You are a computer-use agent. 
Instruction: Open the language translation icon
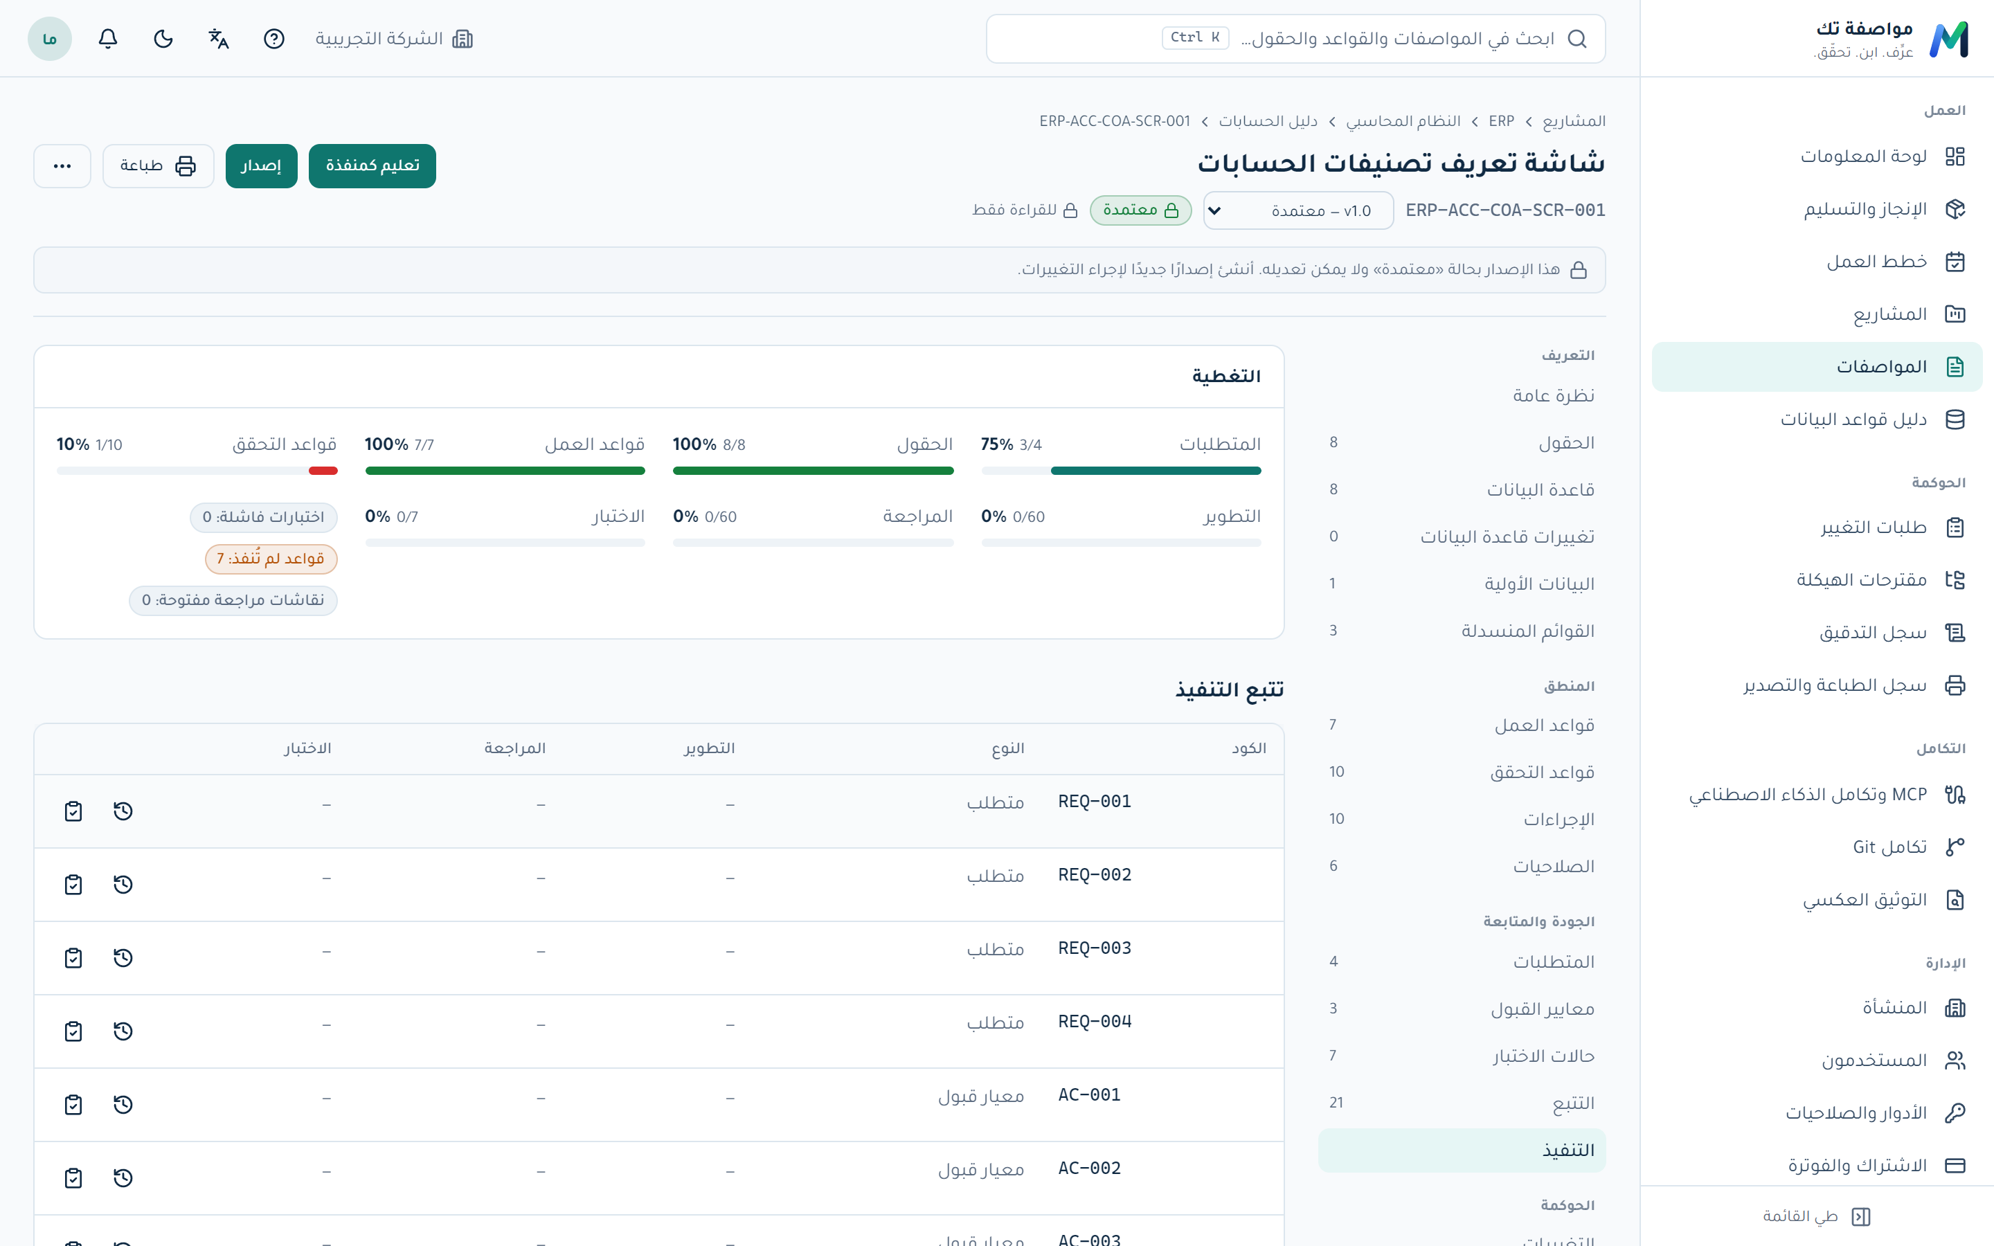click(x=218, y=39)
